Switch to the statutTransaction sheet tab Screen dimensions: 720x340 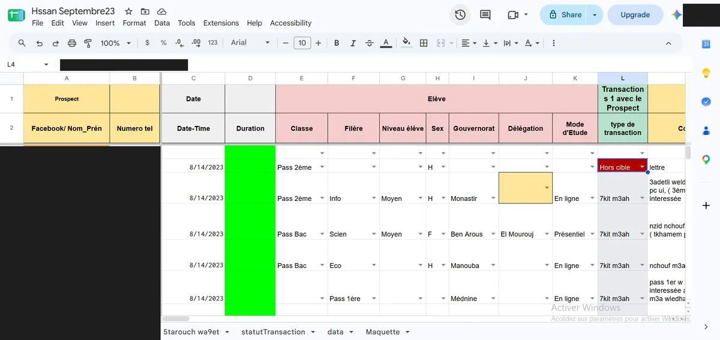(x=279, y=332)
